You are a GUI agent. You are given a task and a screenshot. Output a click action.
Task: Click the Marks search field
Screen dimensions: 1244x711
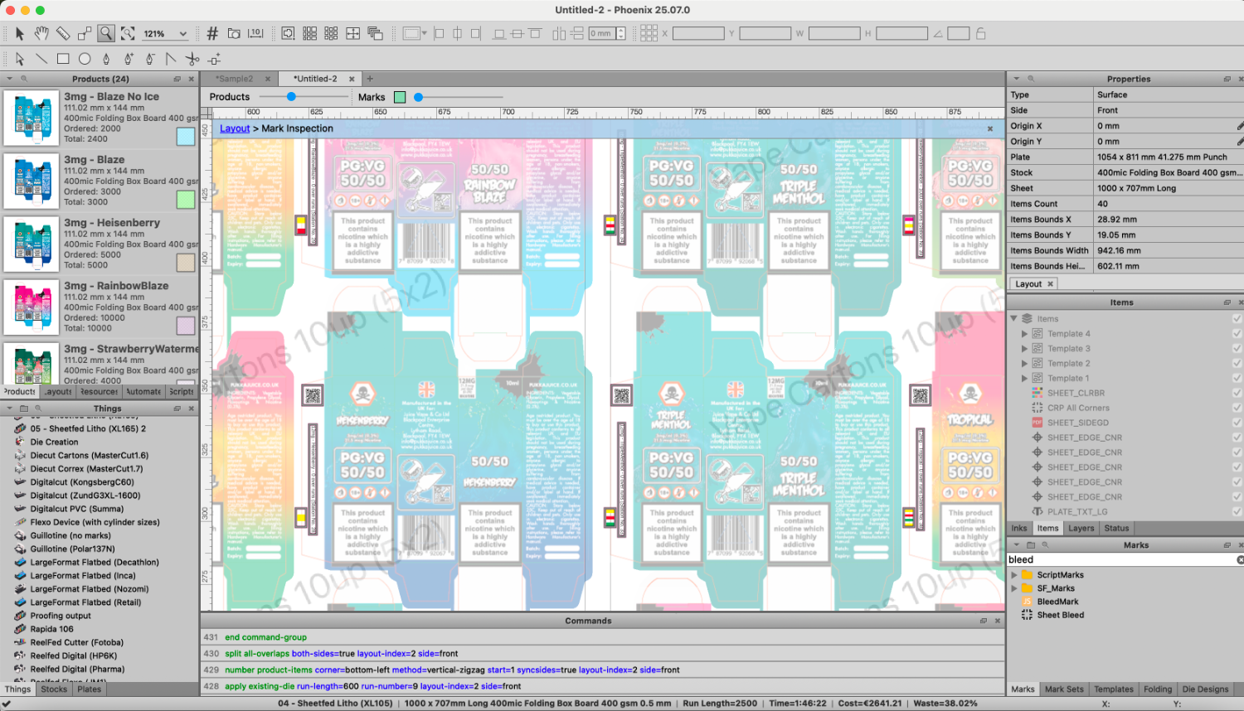tap(1123, 560)
